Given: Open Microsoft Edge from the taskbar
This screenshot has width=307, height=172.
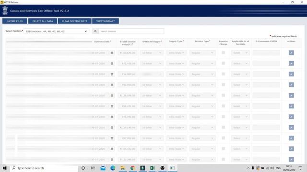Looking at the screenshot, I should click(x=113, y=168).
